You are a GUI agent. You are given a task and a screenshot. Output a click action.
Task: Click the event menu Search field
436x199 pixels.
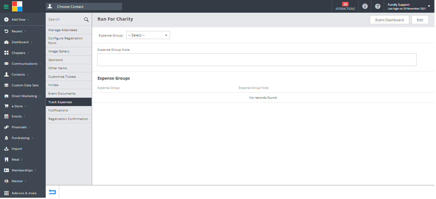tap(65, 20)
